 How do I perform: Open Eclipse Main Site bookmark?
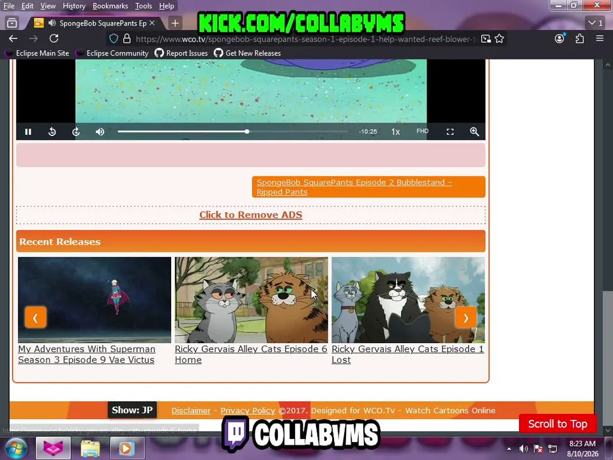(37, 53)
